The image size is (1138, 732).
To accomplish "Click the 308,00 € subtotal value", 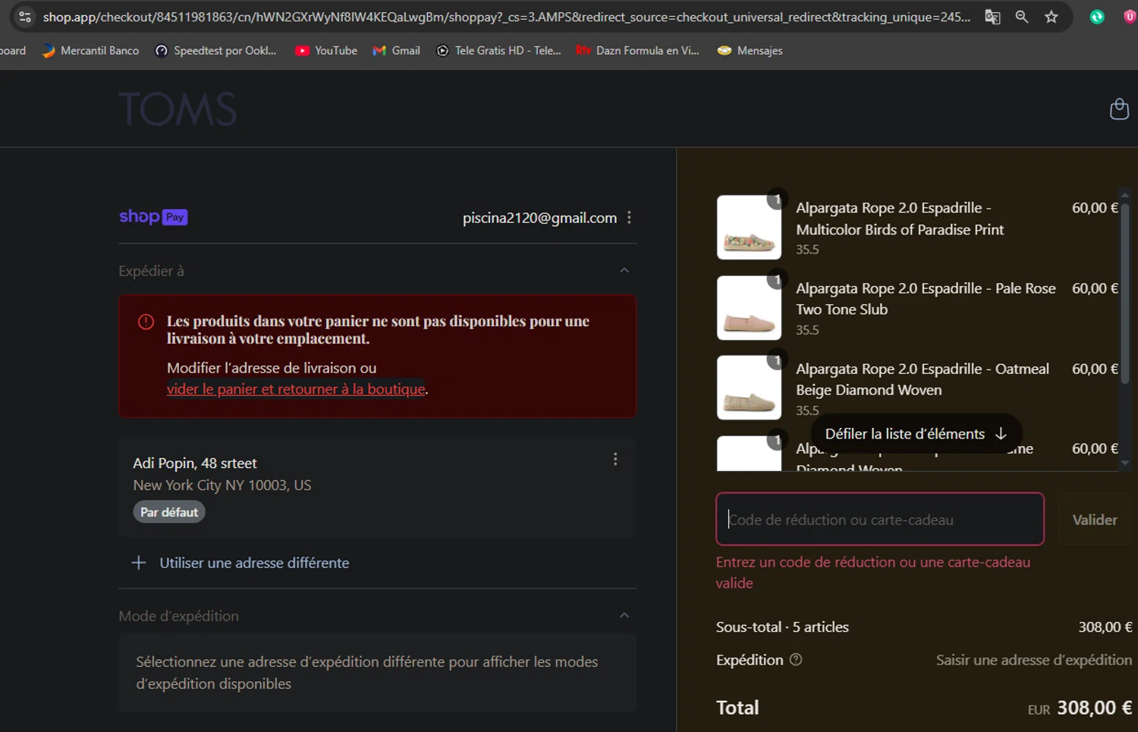I will pyautogui.click(x=1105, y=627).
